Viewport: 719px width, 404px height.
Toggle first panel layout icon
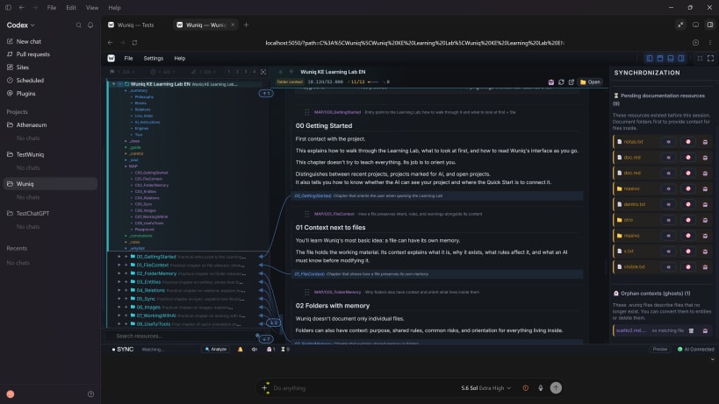[x=650, y=59]
